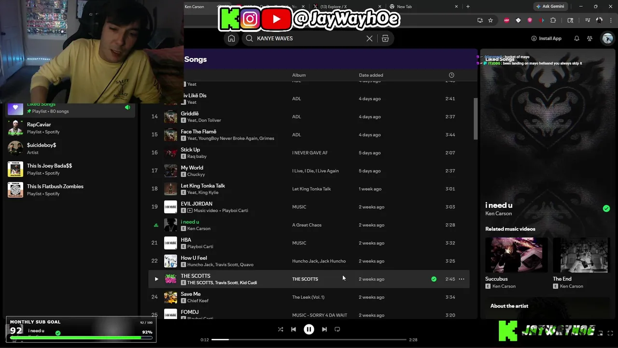
Task: Open a new browser tab
Action: pos(468,6)
